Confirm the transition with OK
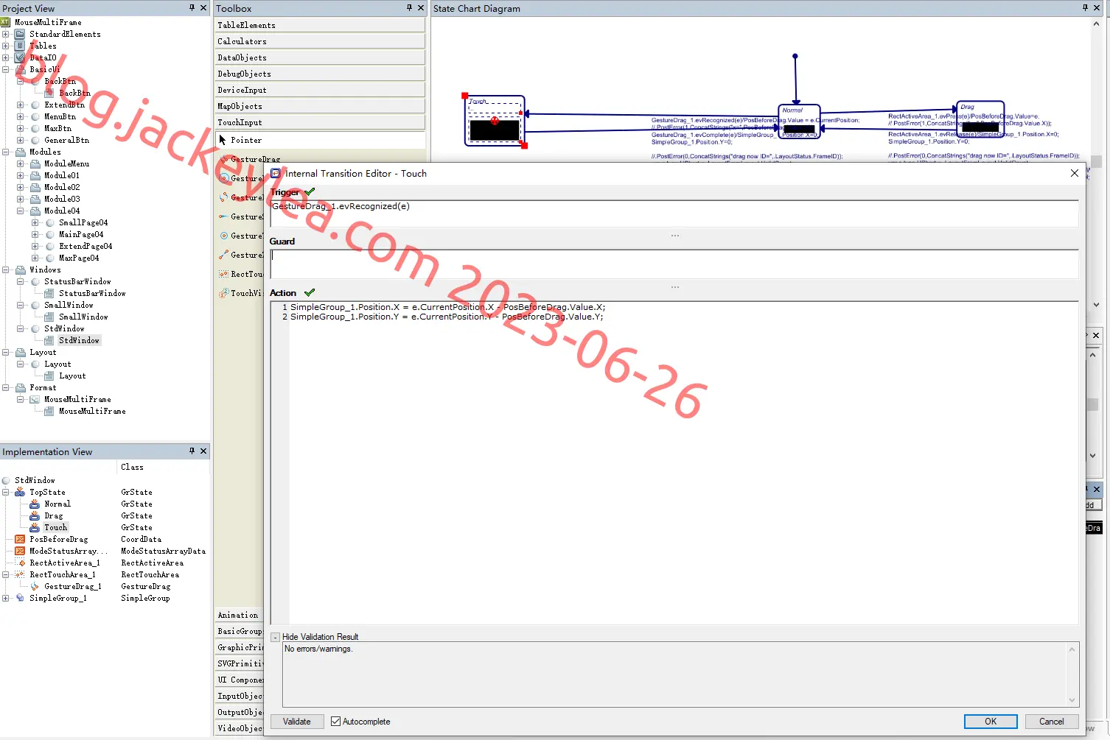1110x740 pixels. coord(991,722)
